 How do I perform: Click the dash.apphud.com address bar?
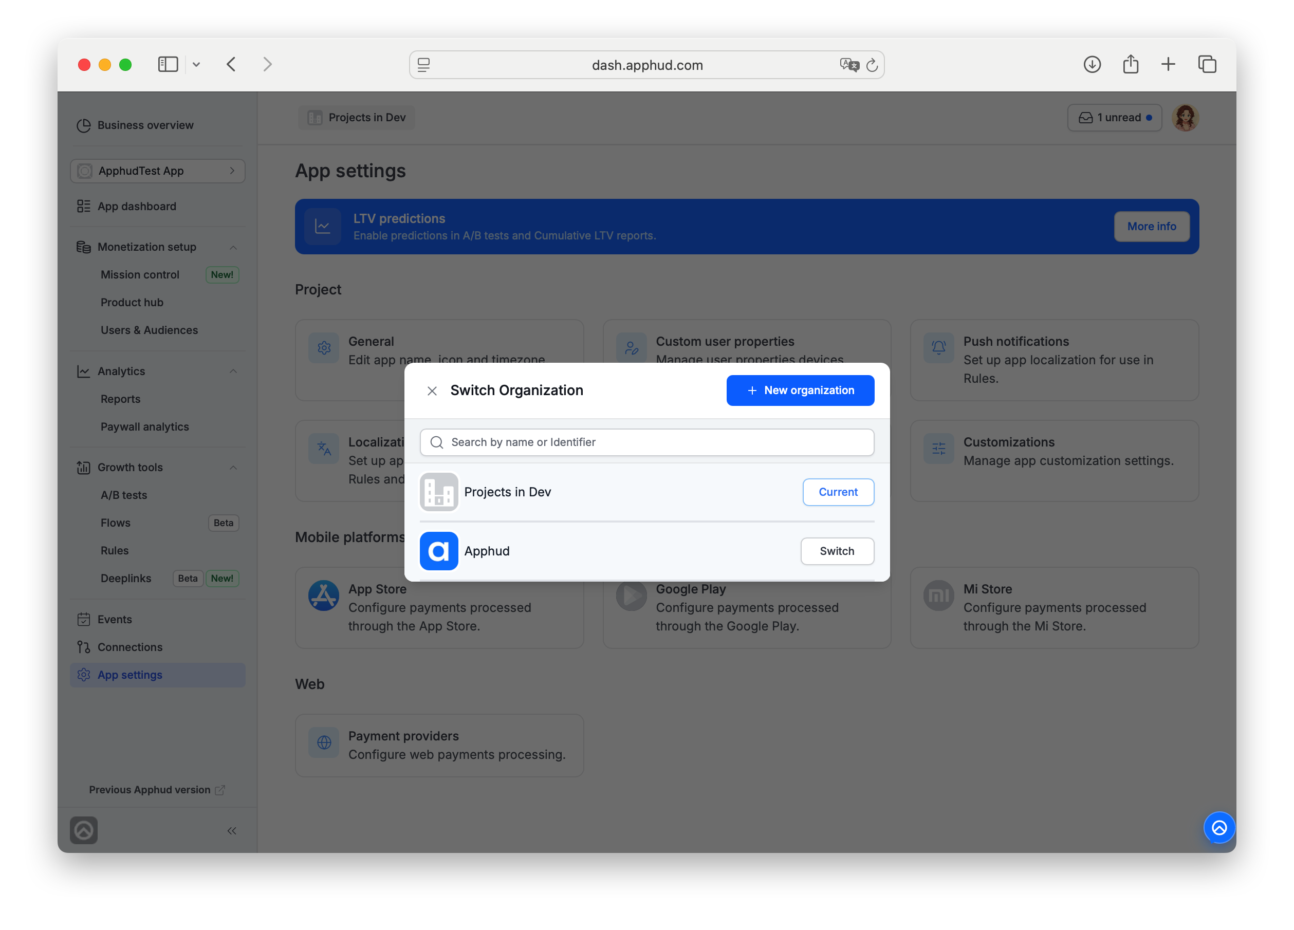[646, 64]
